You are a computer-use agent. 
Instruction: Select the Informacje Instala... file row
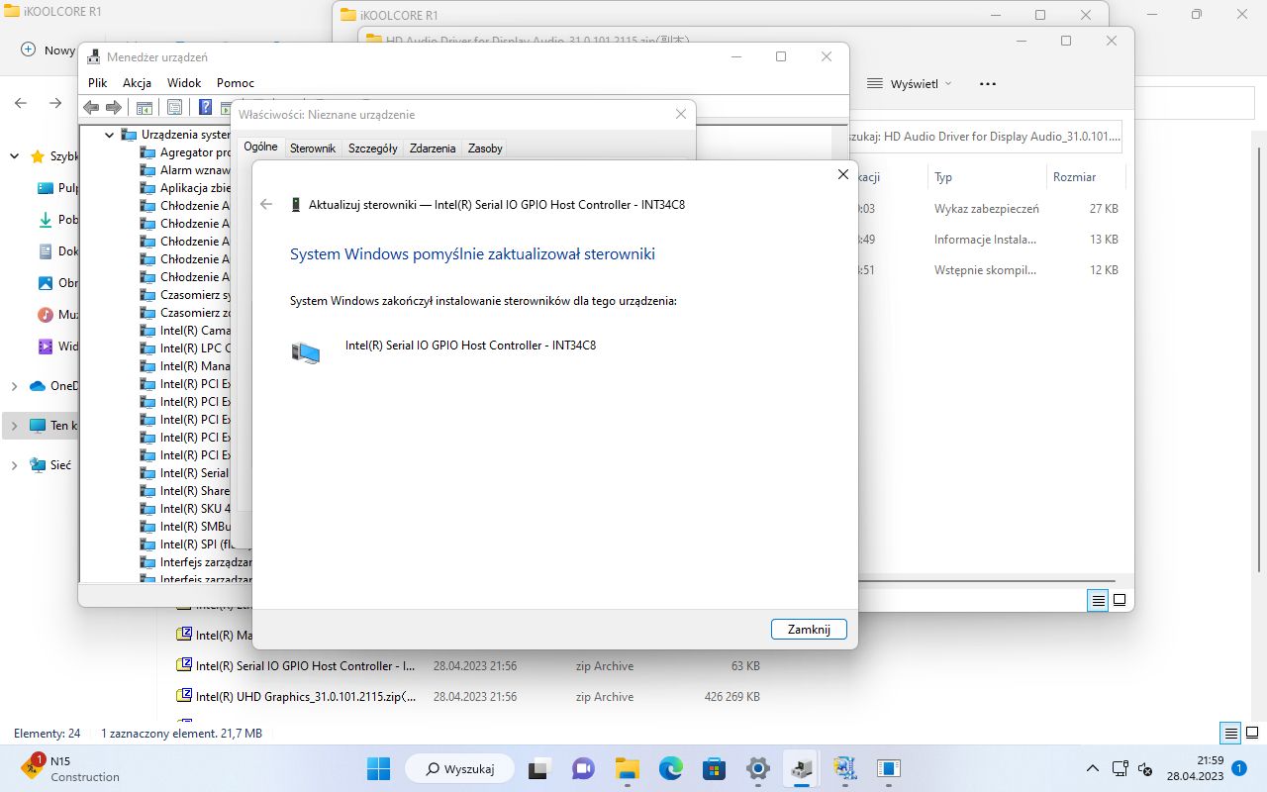point(990,240)
